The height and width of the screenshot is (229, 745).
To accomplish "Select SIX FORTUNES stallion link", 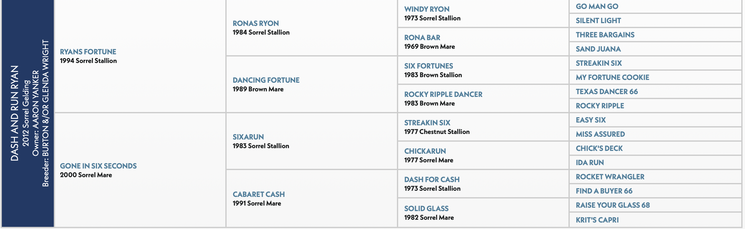I will [x=429, y=66].
